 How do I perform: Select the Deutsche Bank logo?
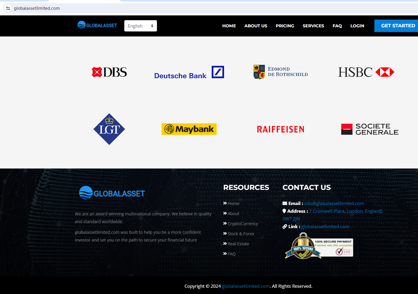pos(189,73)
